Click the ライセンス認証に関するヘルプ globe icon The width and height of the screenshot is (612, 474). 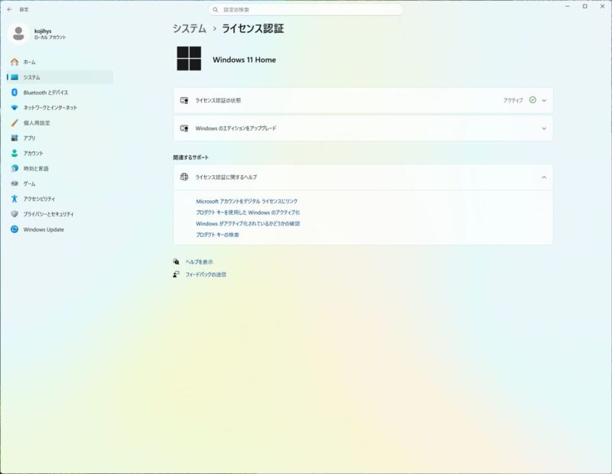pos(184,177)
